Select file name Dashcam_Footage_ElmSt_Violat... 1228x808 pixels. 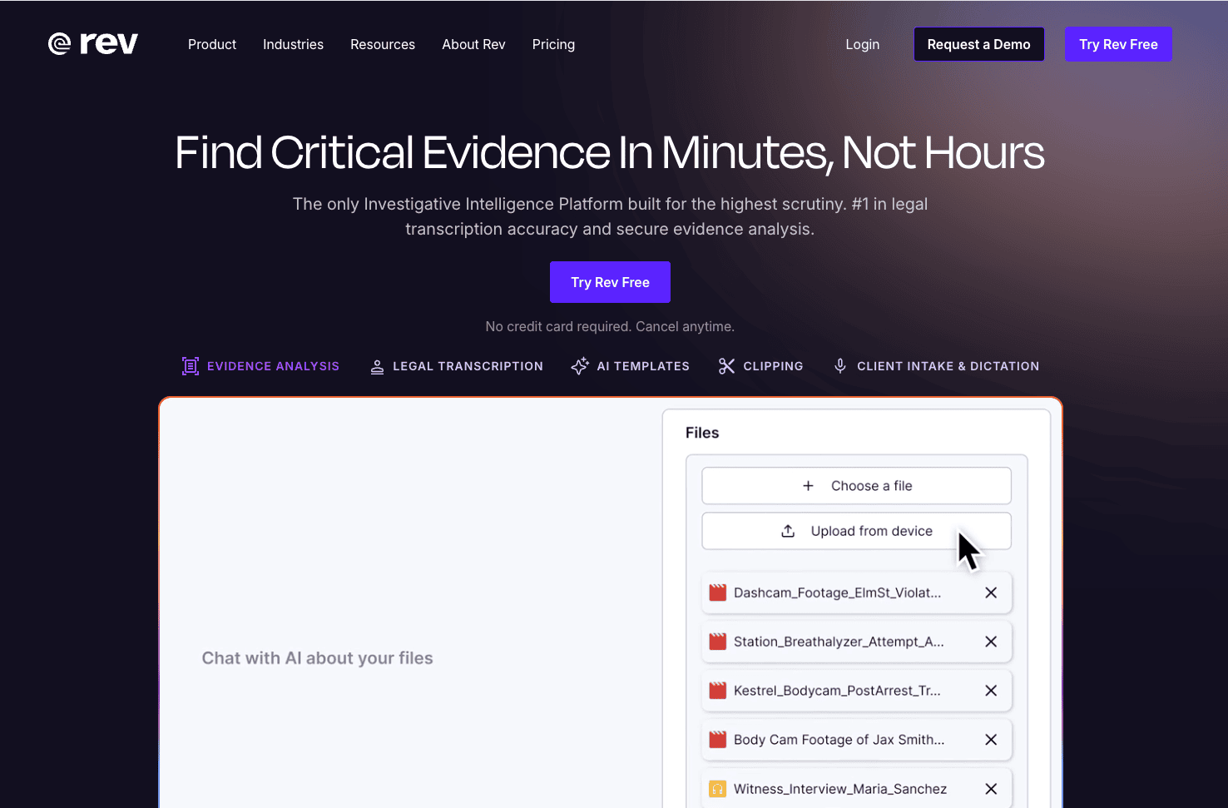(x=837, y=592)
